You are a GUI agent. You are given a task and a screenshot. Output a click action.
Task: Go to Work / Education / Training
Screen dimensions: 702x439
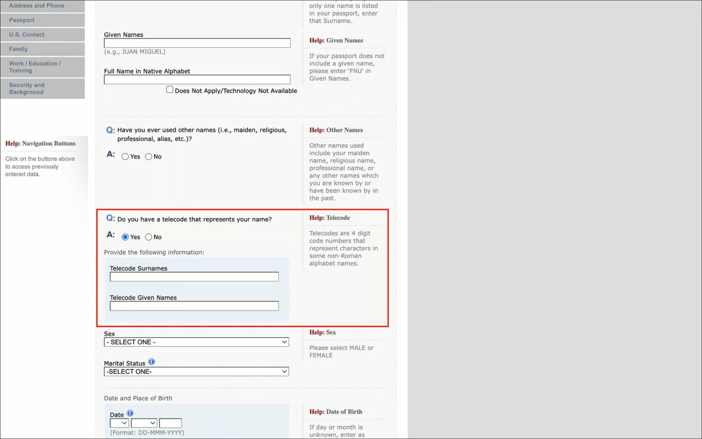[x=42, y=67]
